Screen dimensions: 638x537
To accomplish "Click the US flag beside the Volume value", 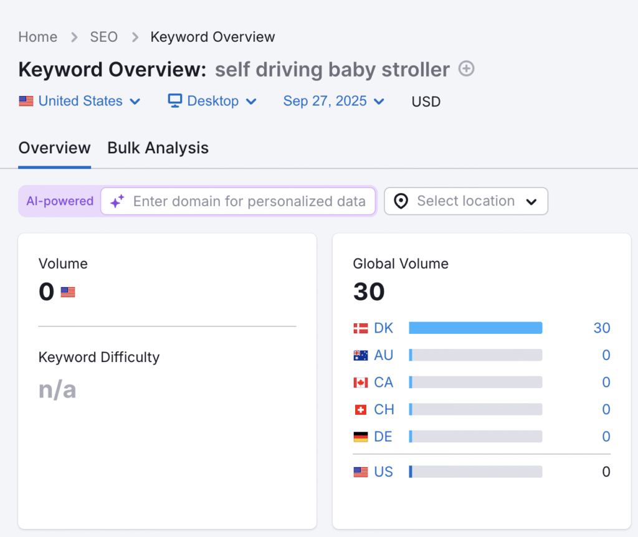I will pos(67,292).
